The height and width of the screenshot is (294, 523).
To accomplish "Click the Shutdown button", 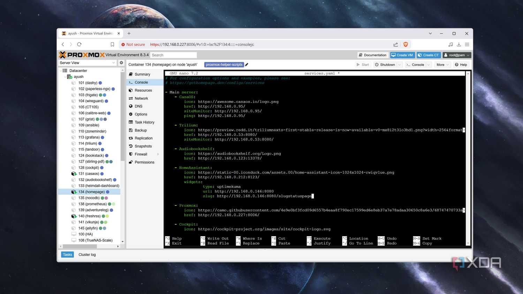I will [x=385, y=64].
